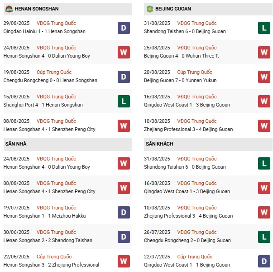Click the W badge for Beijing Guoan 7-0 Yunnan Yukun
This screenshot has height=272, width=273.
(x=264, y=77)
